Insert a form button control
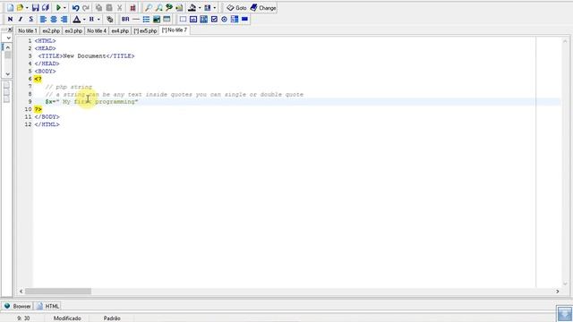 click(x=244, y=19)
